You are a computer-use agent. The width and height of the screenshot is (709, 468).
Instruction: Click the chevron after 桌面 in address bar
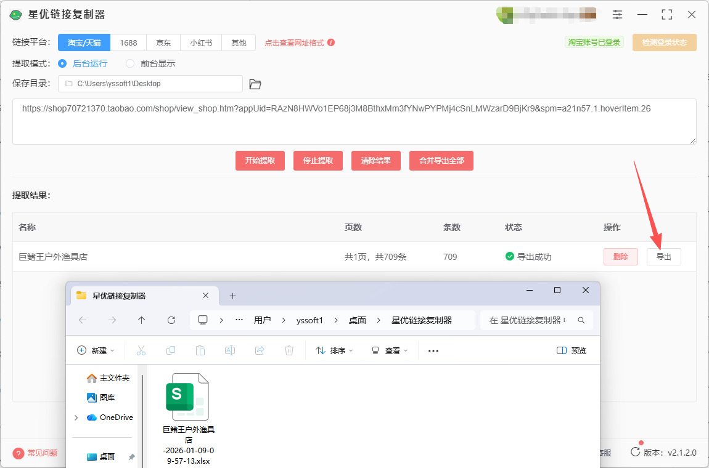[x=379, y=320]
